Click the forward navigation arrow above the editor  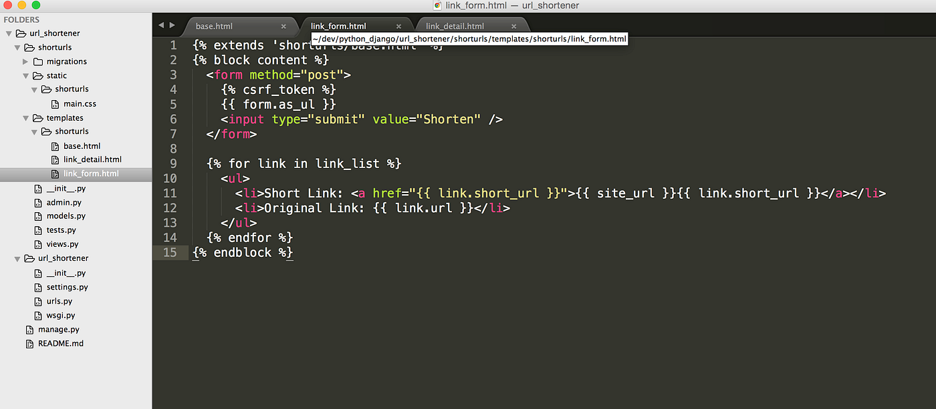172,25
